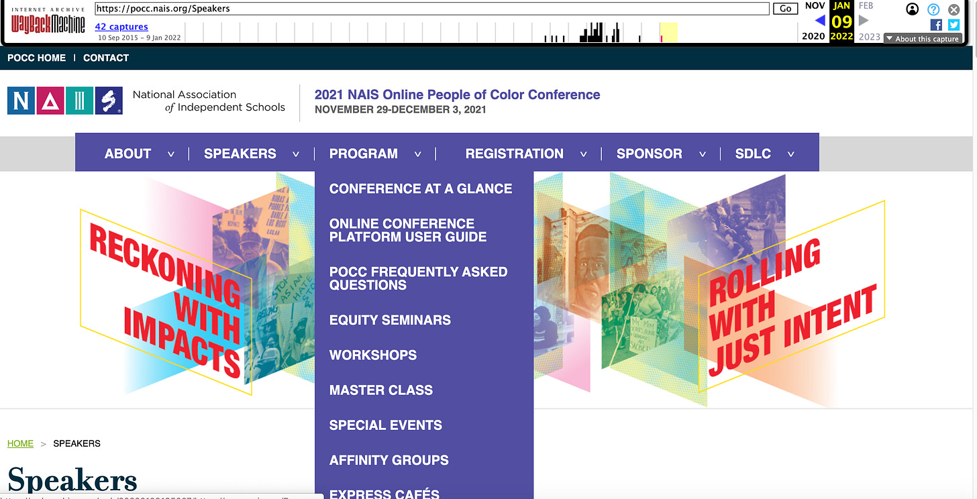
Task: Select Workshops menu entry
Action: coord(373,355)
